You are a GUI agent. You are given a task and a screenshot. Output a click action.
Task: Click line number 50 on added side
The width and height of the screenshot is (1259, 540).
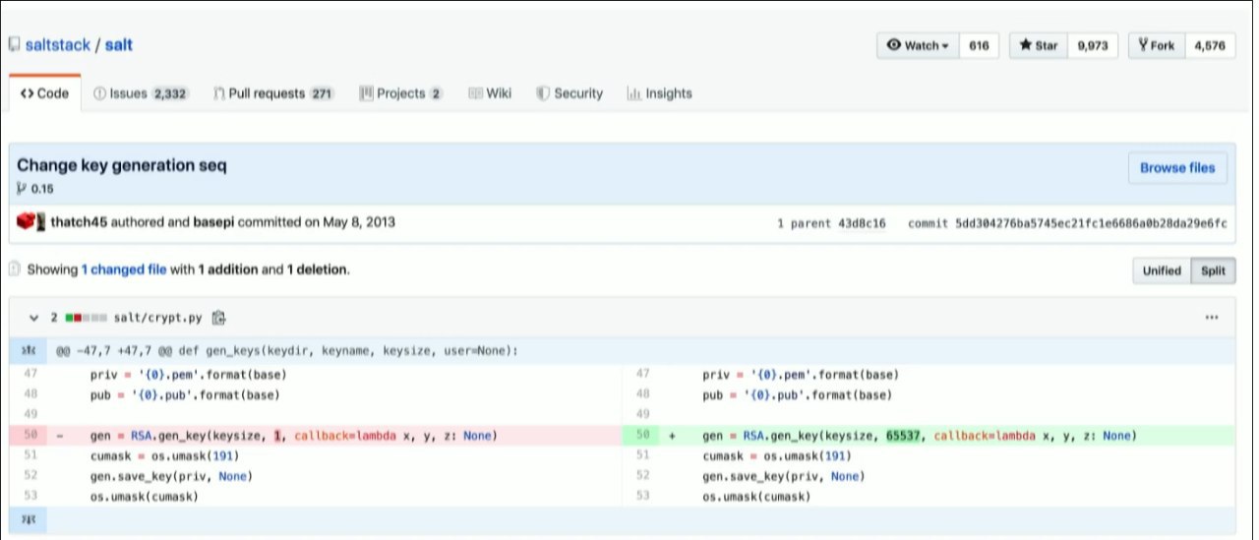pyautogui.click(x=642, y=435)
